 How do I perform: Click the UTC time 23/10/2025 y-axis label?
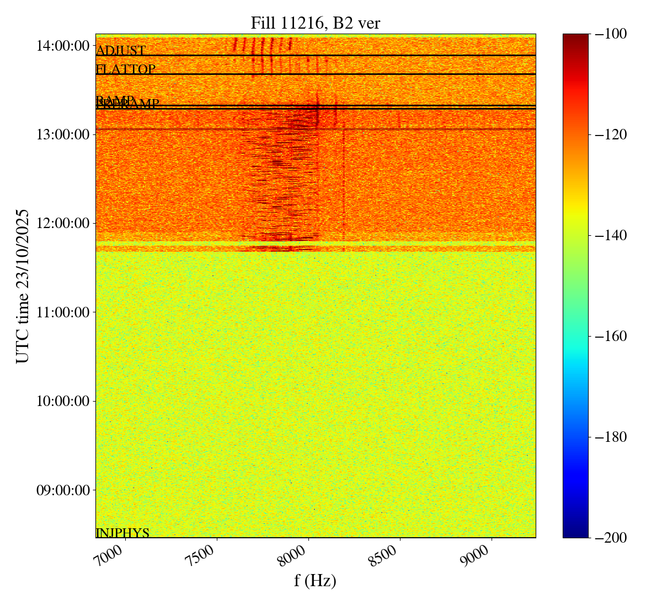point(23,285)
